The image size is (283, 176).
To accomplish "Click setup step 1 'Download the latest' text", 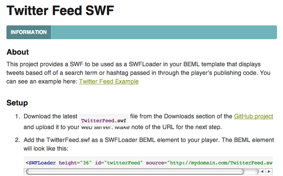I will (50, 116).
